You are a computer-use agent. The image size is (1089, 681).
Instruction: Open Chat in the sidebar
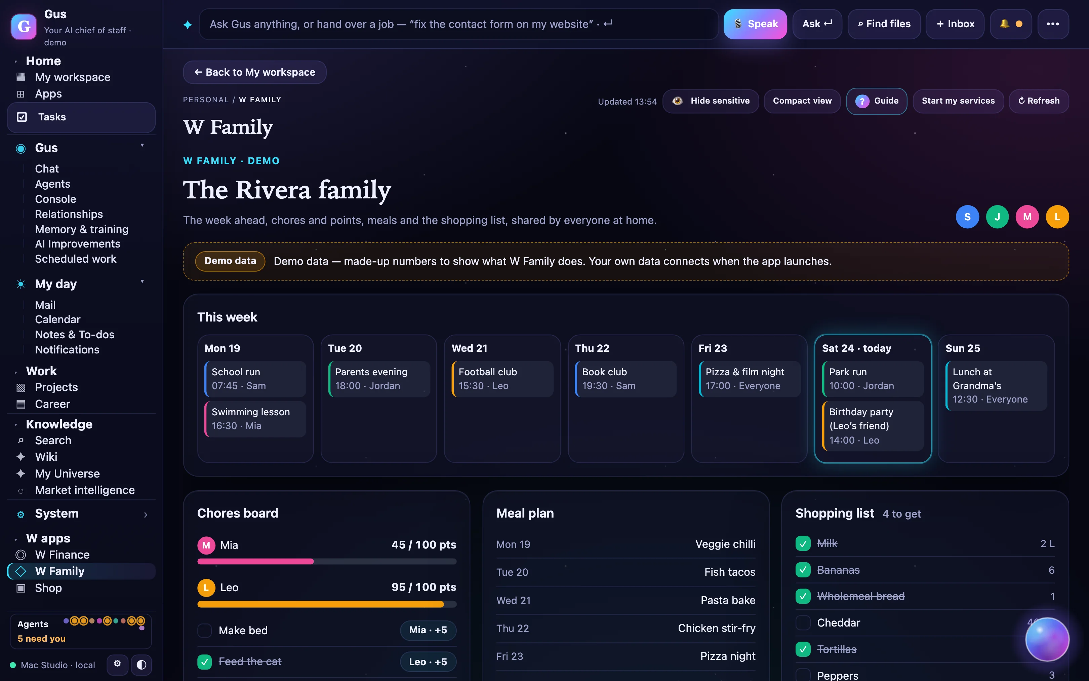click(x=47, y=168)
